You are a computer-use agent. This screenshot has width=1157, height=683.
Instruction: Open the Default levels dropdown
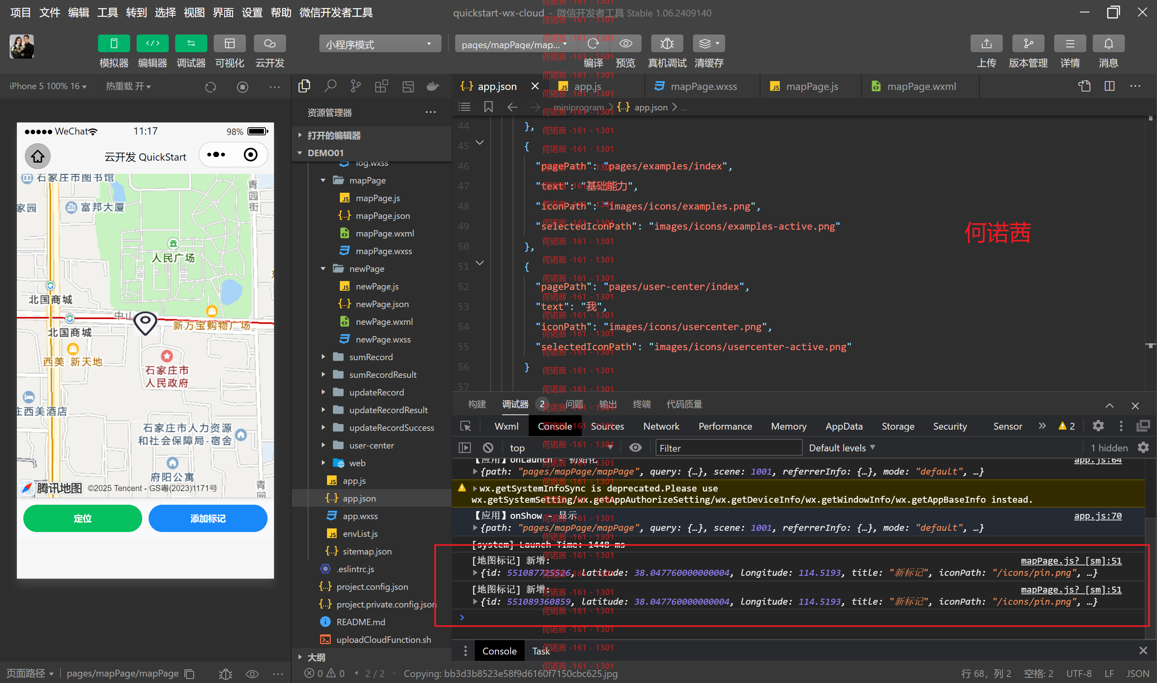click(x=842, y=448)
